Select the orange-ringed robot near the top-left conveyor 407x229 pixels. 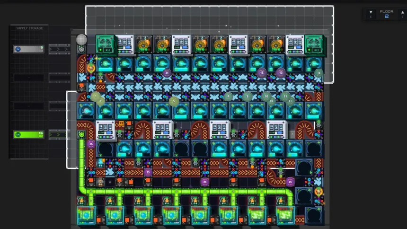(91, 68)
